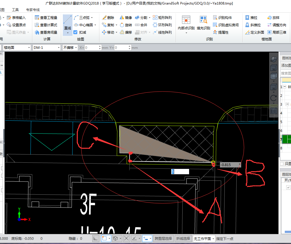Select the 移动 move tool
The height and width of the screenshot is (244, 291).
(108, 32)
